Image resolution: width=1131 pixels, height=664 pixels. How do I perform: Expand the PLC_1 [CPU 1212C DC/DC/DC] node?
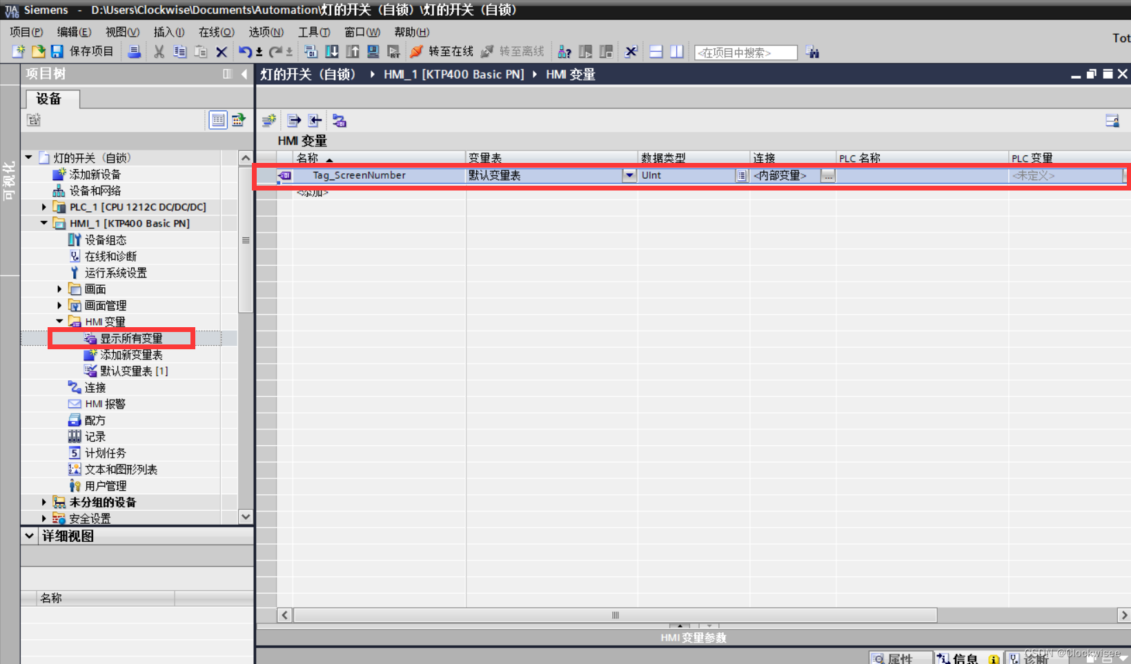tap(44, 207)
